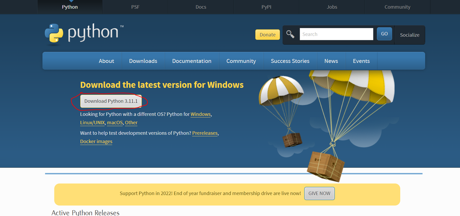Open the Events navigation menu
This screenshot has width=460, height=216.
coord(361,61)
